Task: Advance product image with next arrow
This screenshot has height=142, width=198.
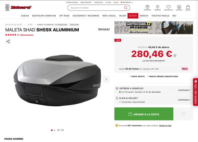Action: pos(106,79)
